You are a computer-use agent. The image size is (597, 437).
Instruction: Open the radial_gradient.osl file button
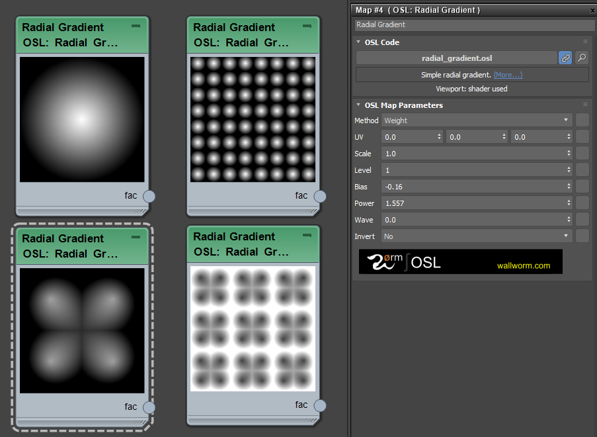[x=456, y=58]
